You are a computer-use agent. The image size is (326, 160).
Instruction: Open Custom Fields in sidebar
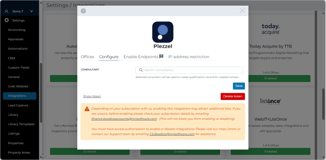[x=19, y=67]
